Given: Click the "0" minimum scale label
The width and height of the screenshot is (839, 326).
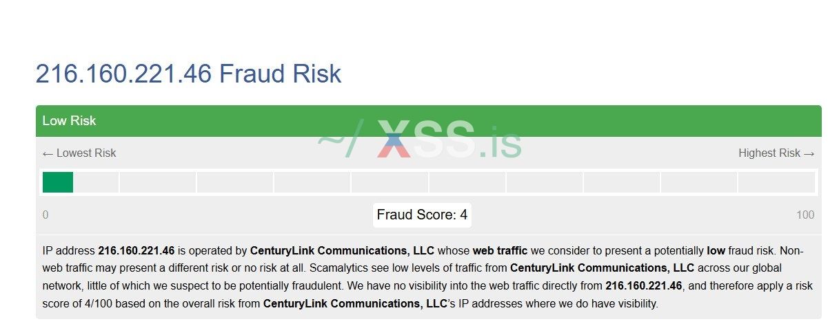Looking at the screenshot, I should [46, 215].
